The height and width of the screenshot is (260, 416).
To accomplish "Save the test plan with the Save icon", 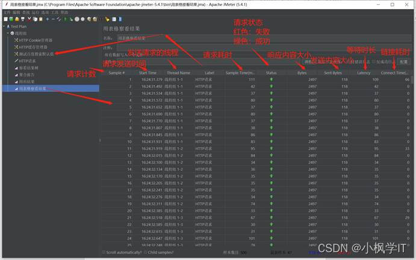I will (x=23, y=19).
